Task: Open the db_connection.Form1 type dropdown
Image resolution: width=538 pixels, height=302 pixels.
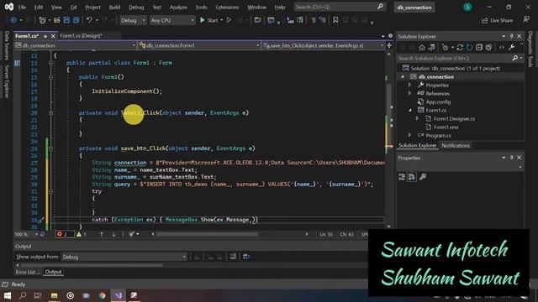Action: tap(199, 45)
